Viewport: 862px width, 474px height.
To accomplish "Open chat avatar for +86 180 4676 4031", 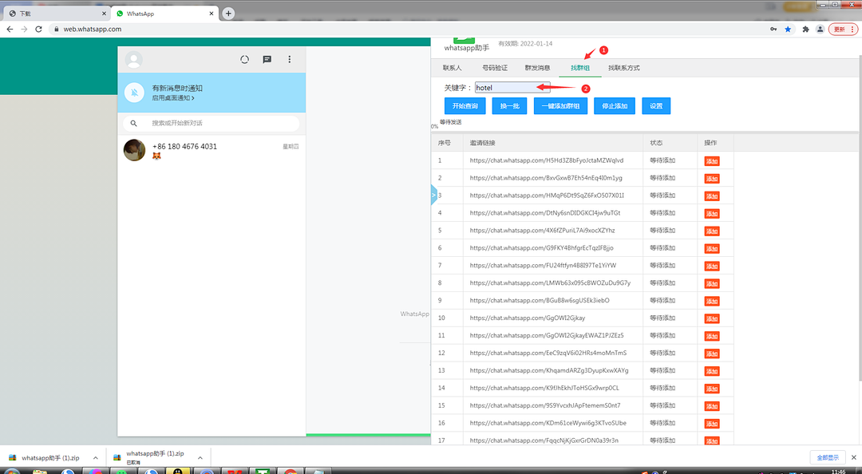I will (134, 150).
